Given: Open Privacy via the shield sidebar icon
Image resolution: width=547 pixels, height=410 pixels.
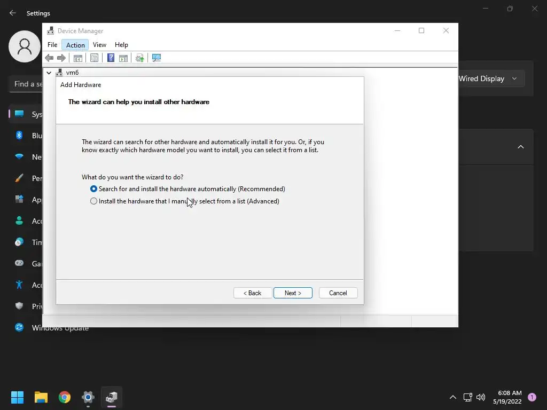Looking at the screenshot, I should coord(19,306).
